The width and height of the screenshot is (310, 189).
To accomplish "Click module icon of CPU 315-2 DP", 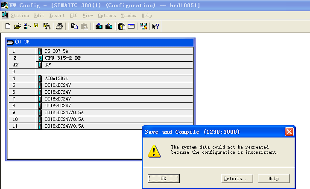I will click(40, 58).
